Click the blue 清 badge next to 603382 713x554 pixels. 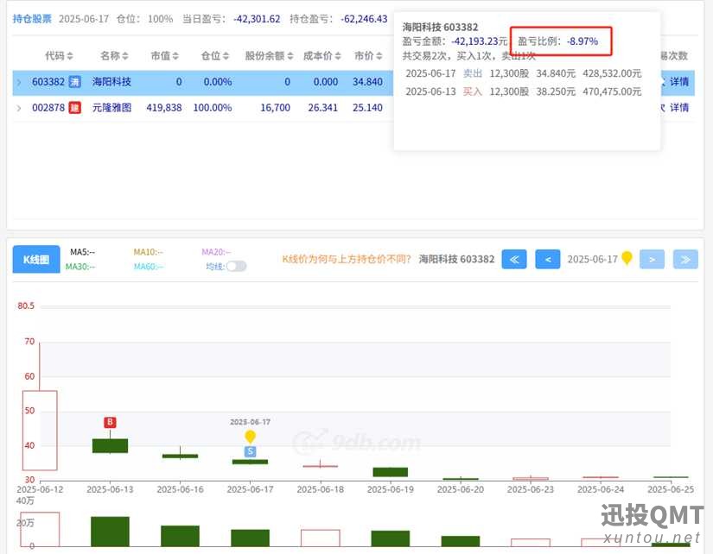coord(74,82)
